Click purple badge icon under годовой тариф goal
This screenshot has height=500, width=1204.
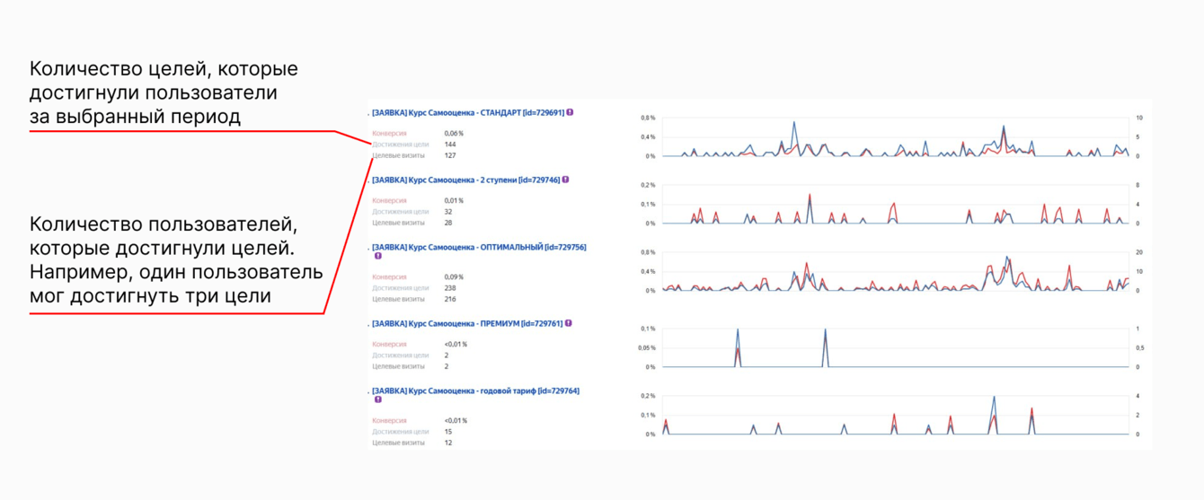coord(378,400)
